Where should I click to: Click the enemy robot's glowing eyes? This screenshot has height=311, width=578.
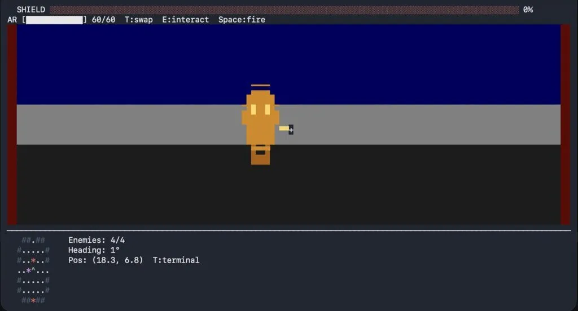260,109
